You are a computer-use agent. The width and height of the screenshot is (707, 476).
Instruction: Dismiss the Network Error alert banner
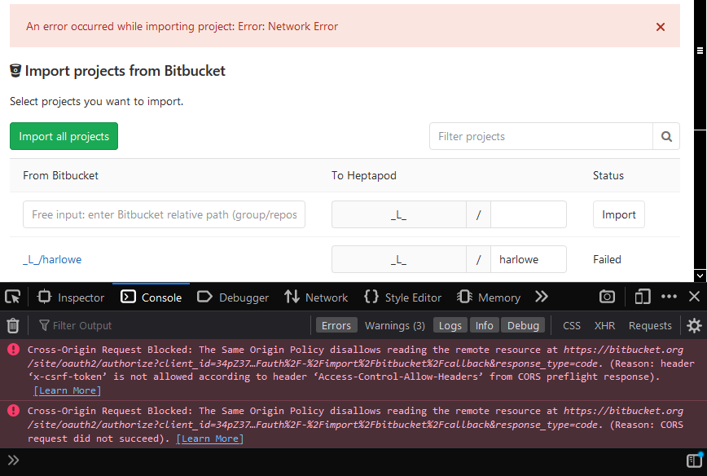[661, 27]
